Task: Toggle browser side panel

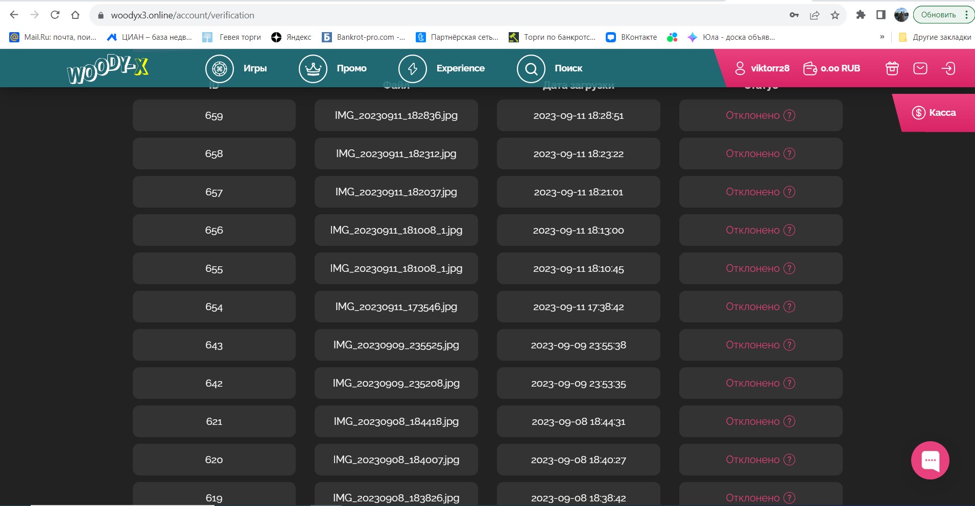Action: (x=881, y=15)
